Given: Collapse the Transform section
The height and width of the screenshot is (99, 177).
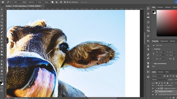Looking at the screenshot, I should 153,49.
